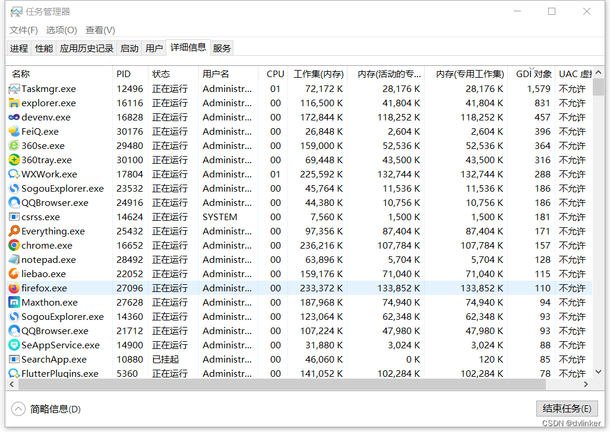
Task: Switch to the 应用历史记录 tab
Action: (x=87, y=48)
